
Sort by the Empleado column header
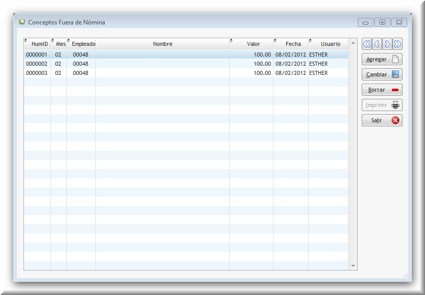point(83,44)
